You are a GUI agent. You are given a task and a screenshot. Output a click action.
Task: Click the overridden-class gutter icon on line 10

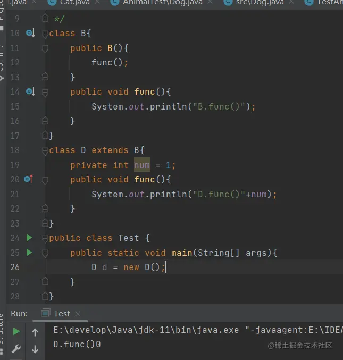pyautogui.click(x=30, y=34)
